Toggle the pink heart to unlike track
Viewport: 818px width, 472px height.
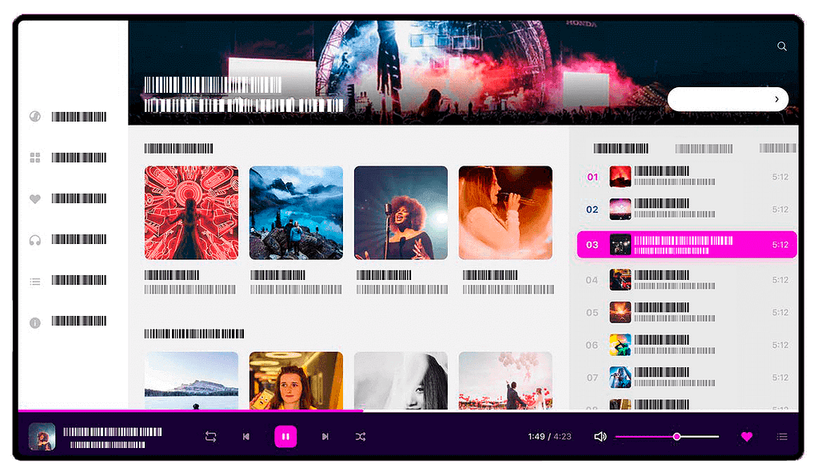tap(747, 437)
